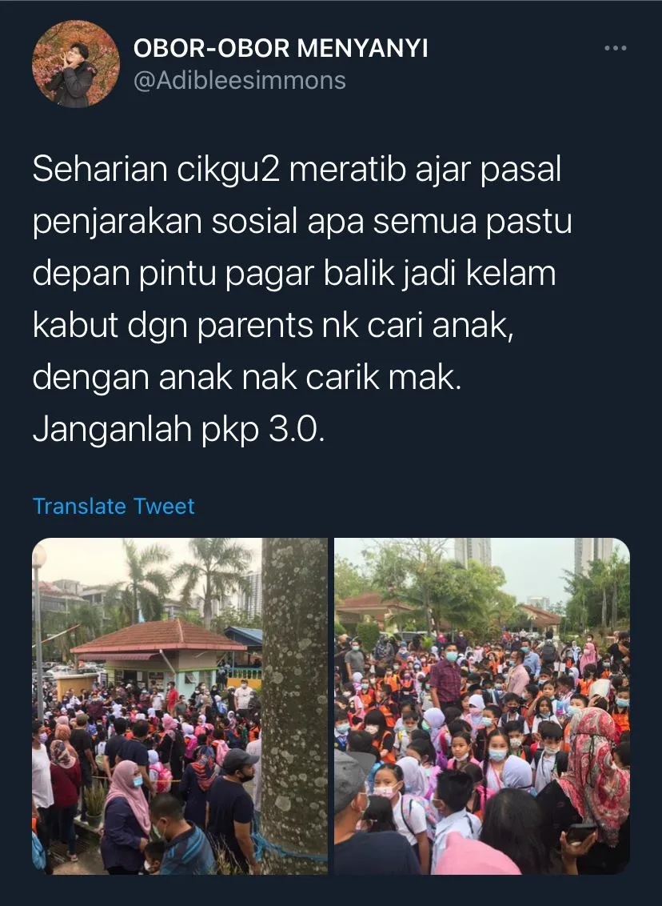Viewport: 662px width, 906px height.
Task: Click the line 'Janganlah pkp 3.0.'
Action: click(178, 429)
